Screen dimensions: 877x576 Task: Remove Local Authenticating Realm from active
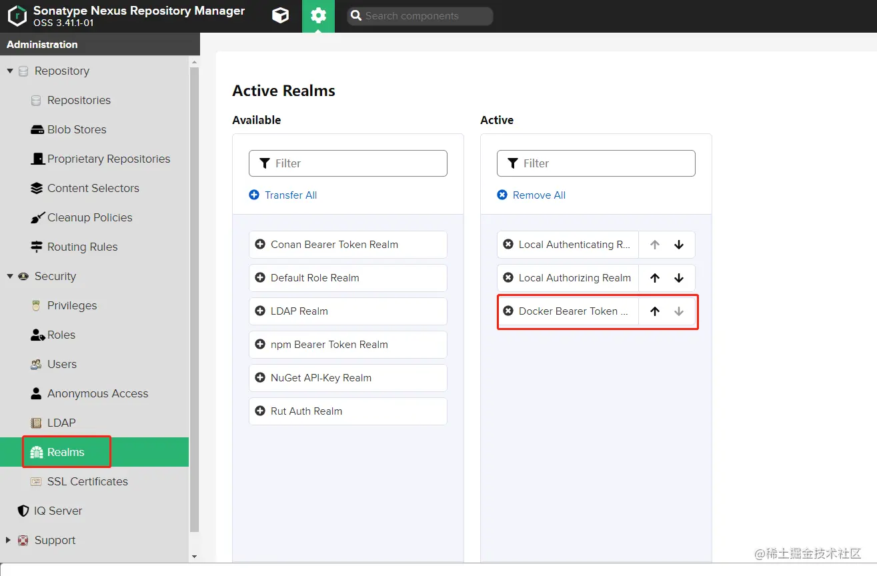pos(508,245)
